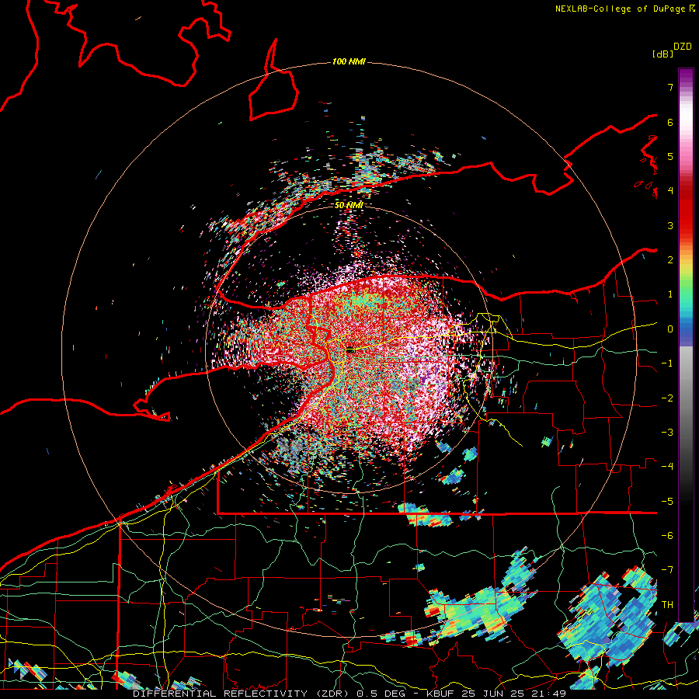Click the KBUF station identifier in the caption
The image size is (699, 699).
(441, 694)
